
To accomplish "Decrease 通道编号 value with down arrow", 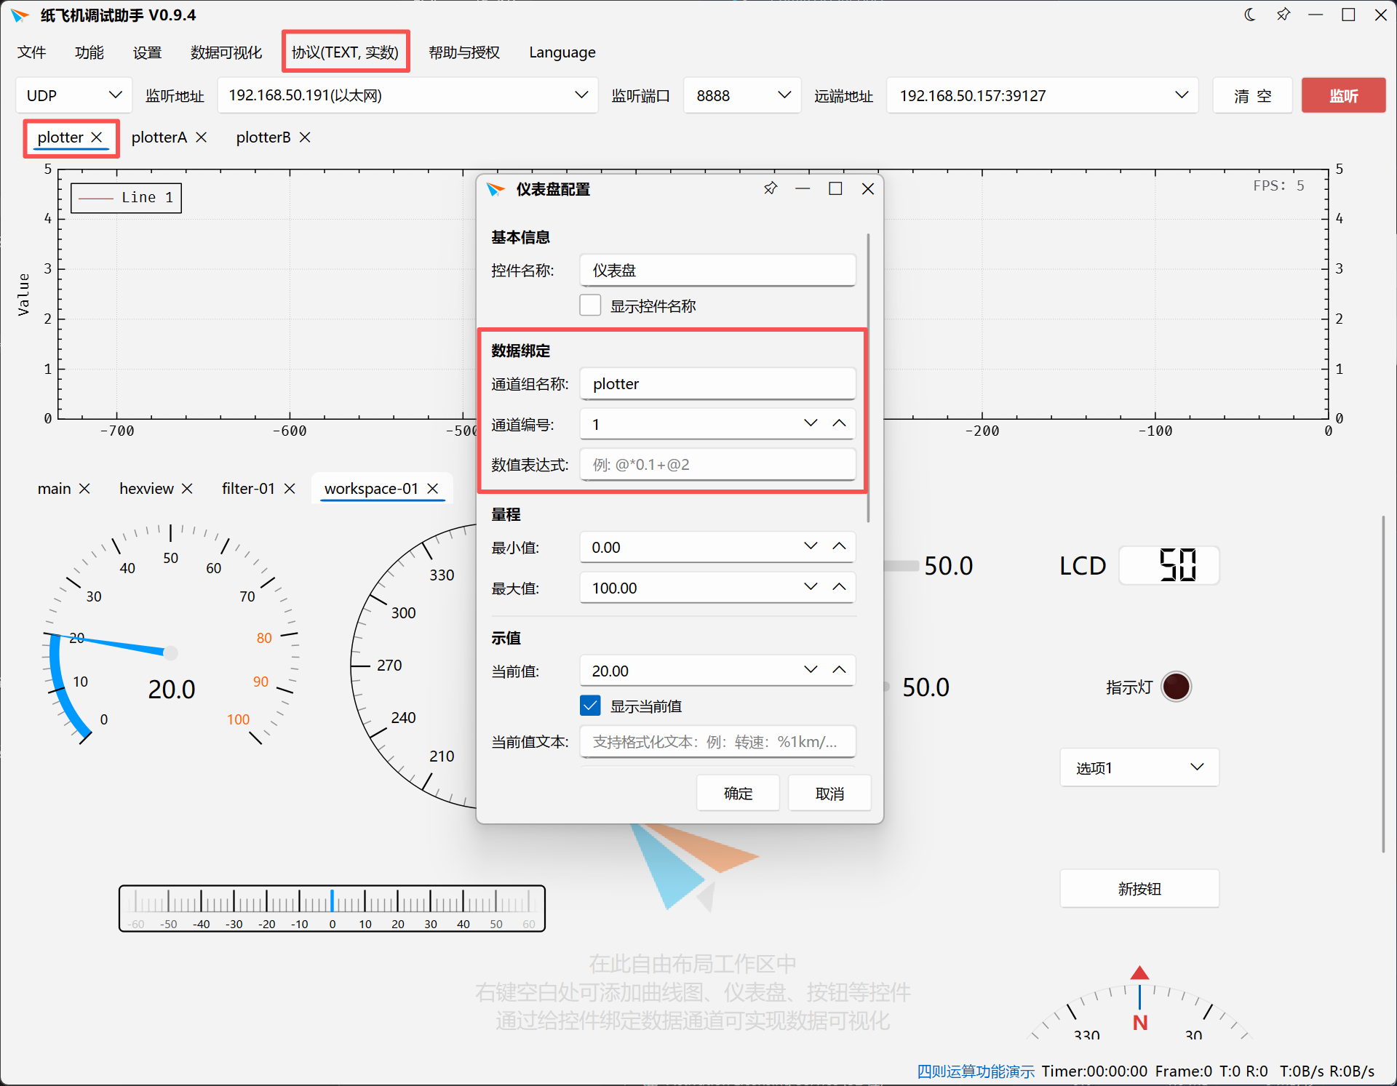I will pyautogui.click(x=811, y=423).
